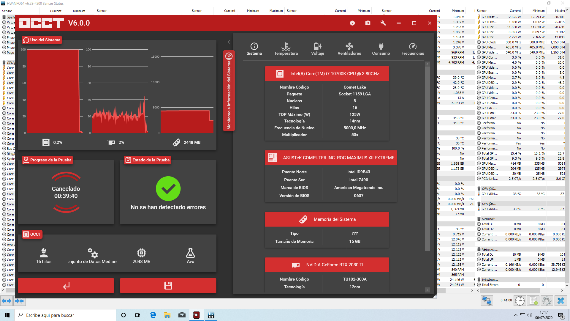Click the Windows taskbar search box
570x321 pixels.
[x=65, y=315]
